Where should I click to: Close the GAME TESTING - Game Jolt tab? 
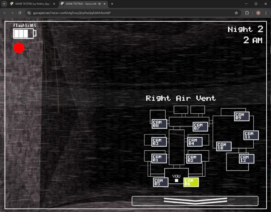click(104, 4)
